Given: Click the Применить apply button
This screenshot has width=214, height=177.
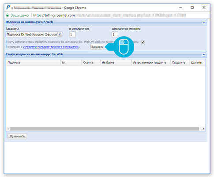Looking at the screenshot, I should point(17,136).
